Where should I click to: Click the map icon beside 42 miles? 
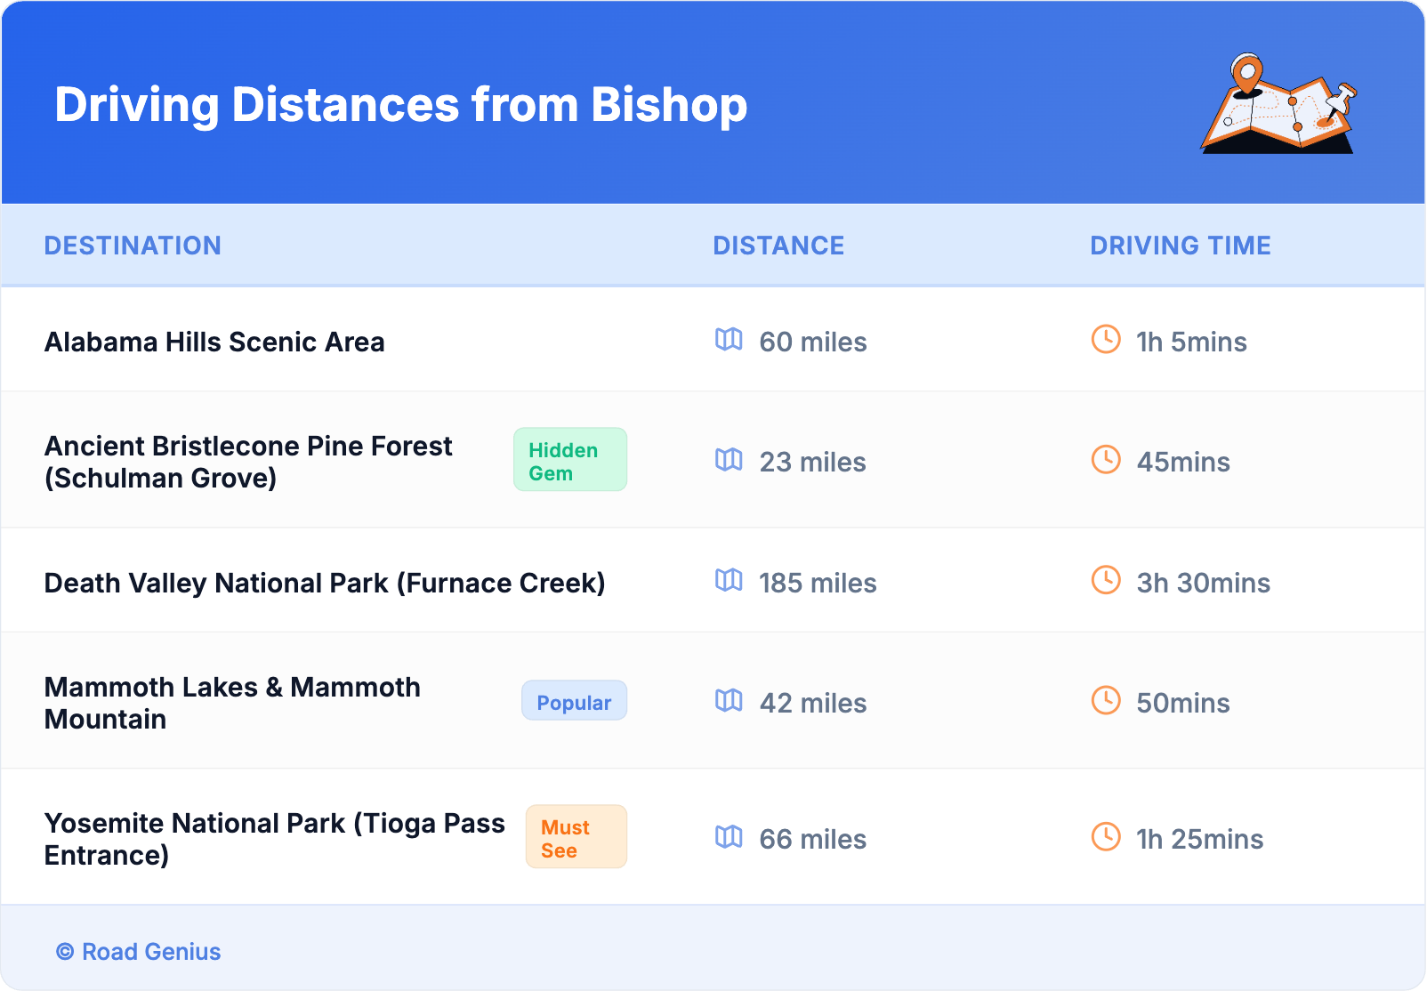pos(729,701)
